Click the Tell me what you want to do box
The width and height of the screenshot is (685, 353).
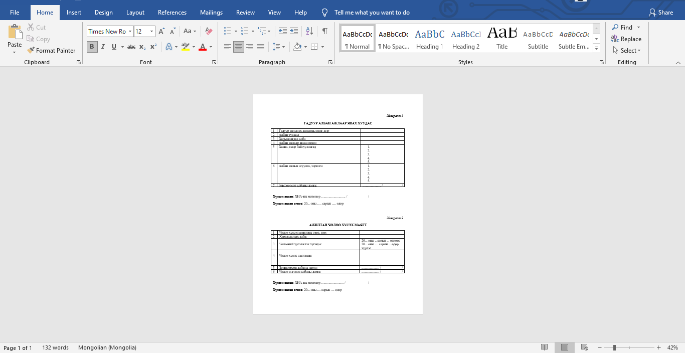pyautogui.click(x=372, y=13)
